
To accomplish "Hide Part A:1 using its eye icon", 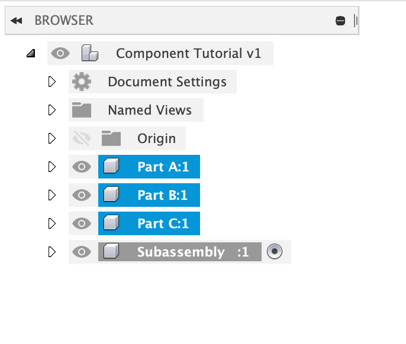I will [82, 167].
